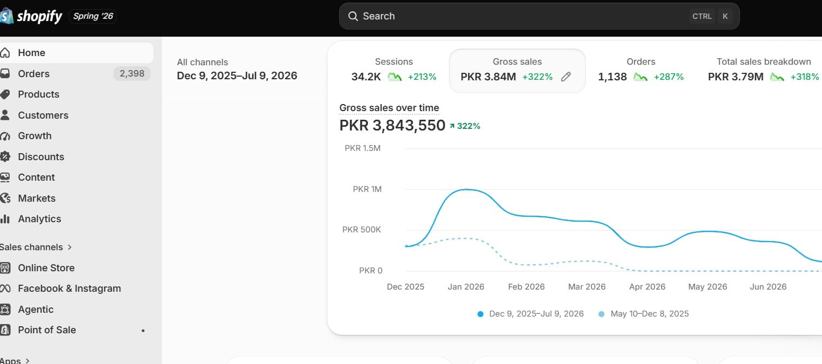This screenshot has height=364, width=822.
Task: Select the Orders metric tab in dashboard
Action: point(641,70)
